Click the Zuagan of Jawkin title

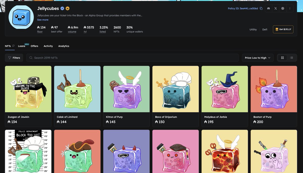coord(18,117)
